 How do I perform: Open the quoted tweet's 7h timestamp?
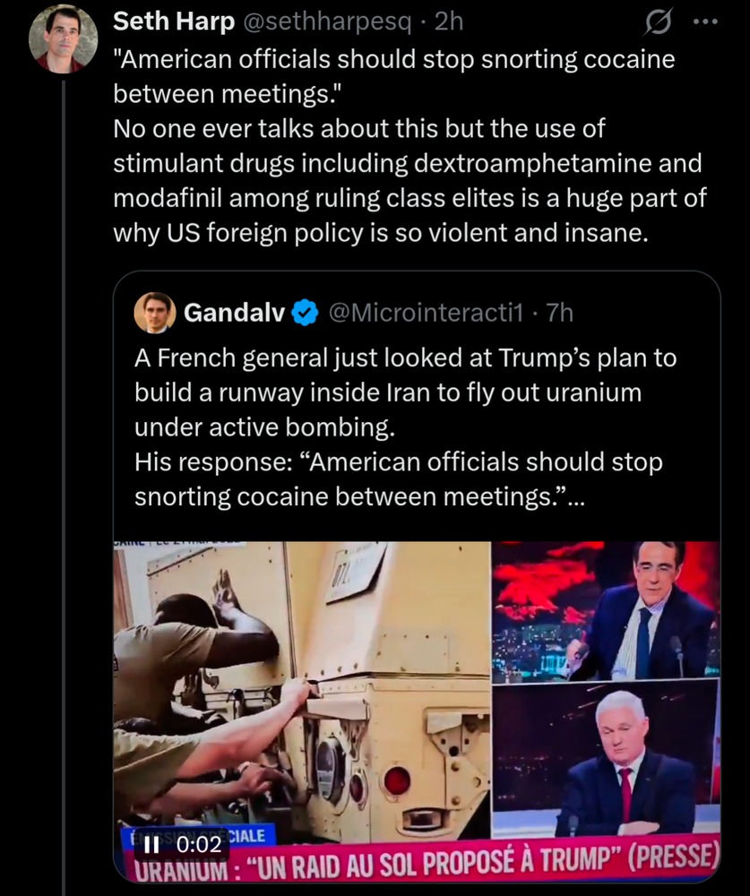coord(559,312)
